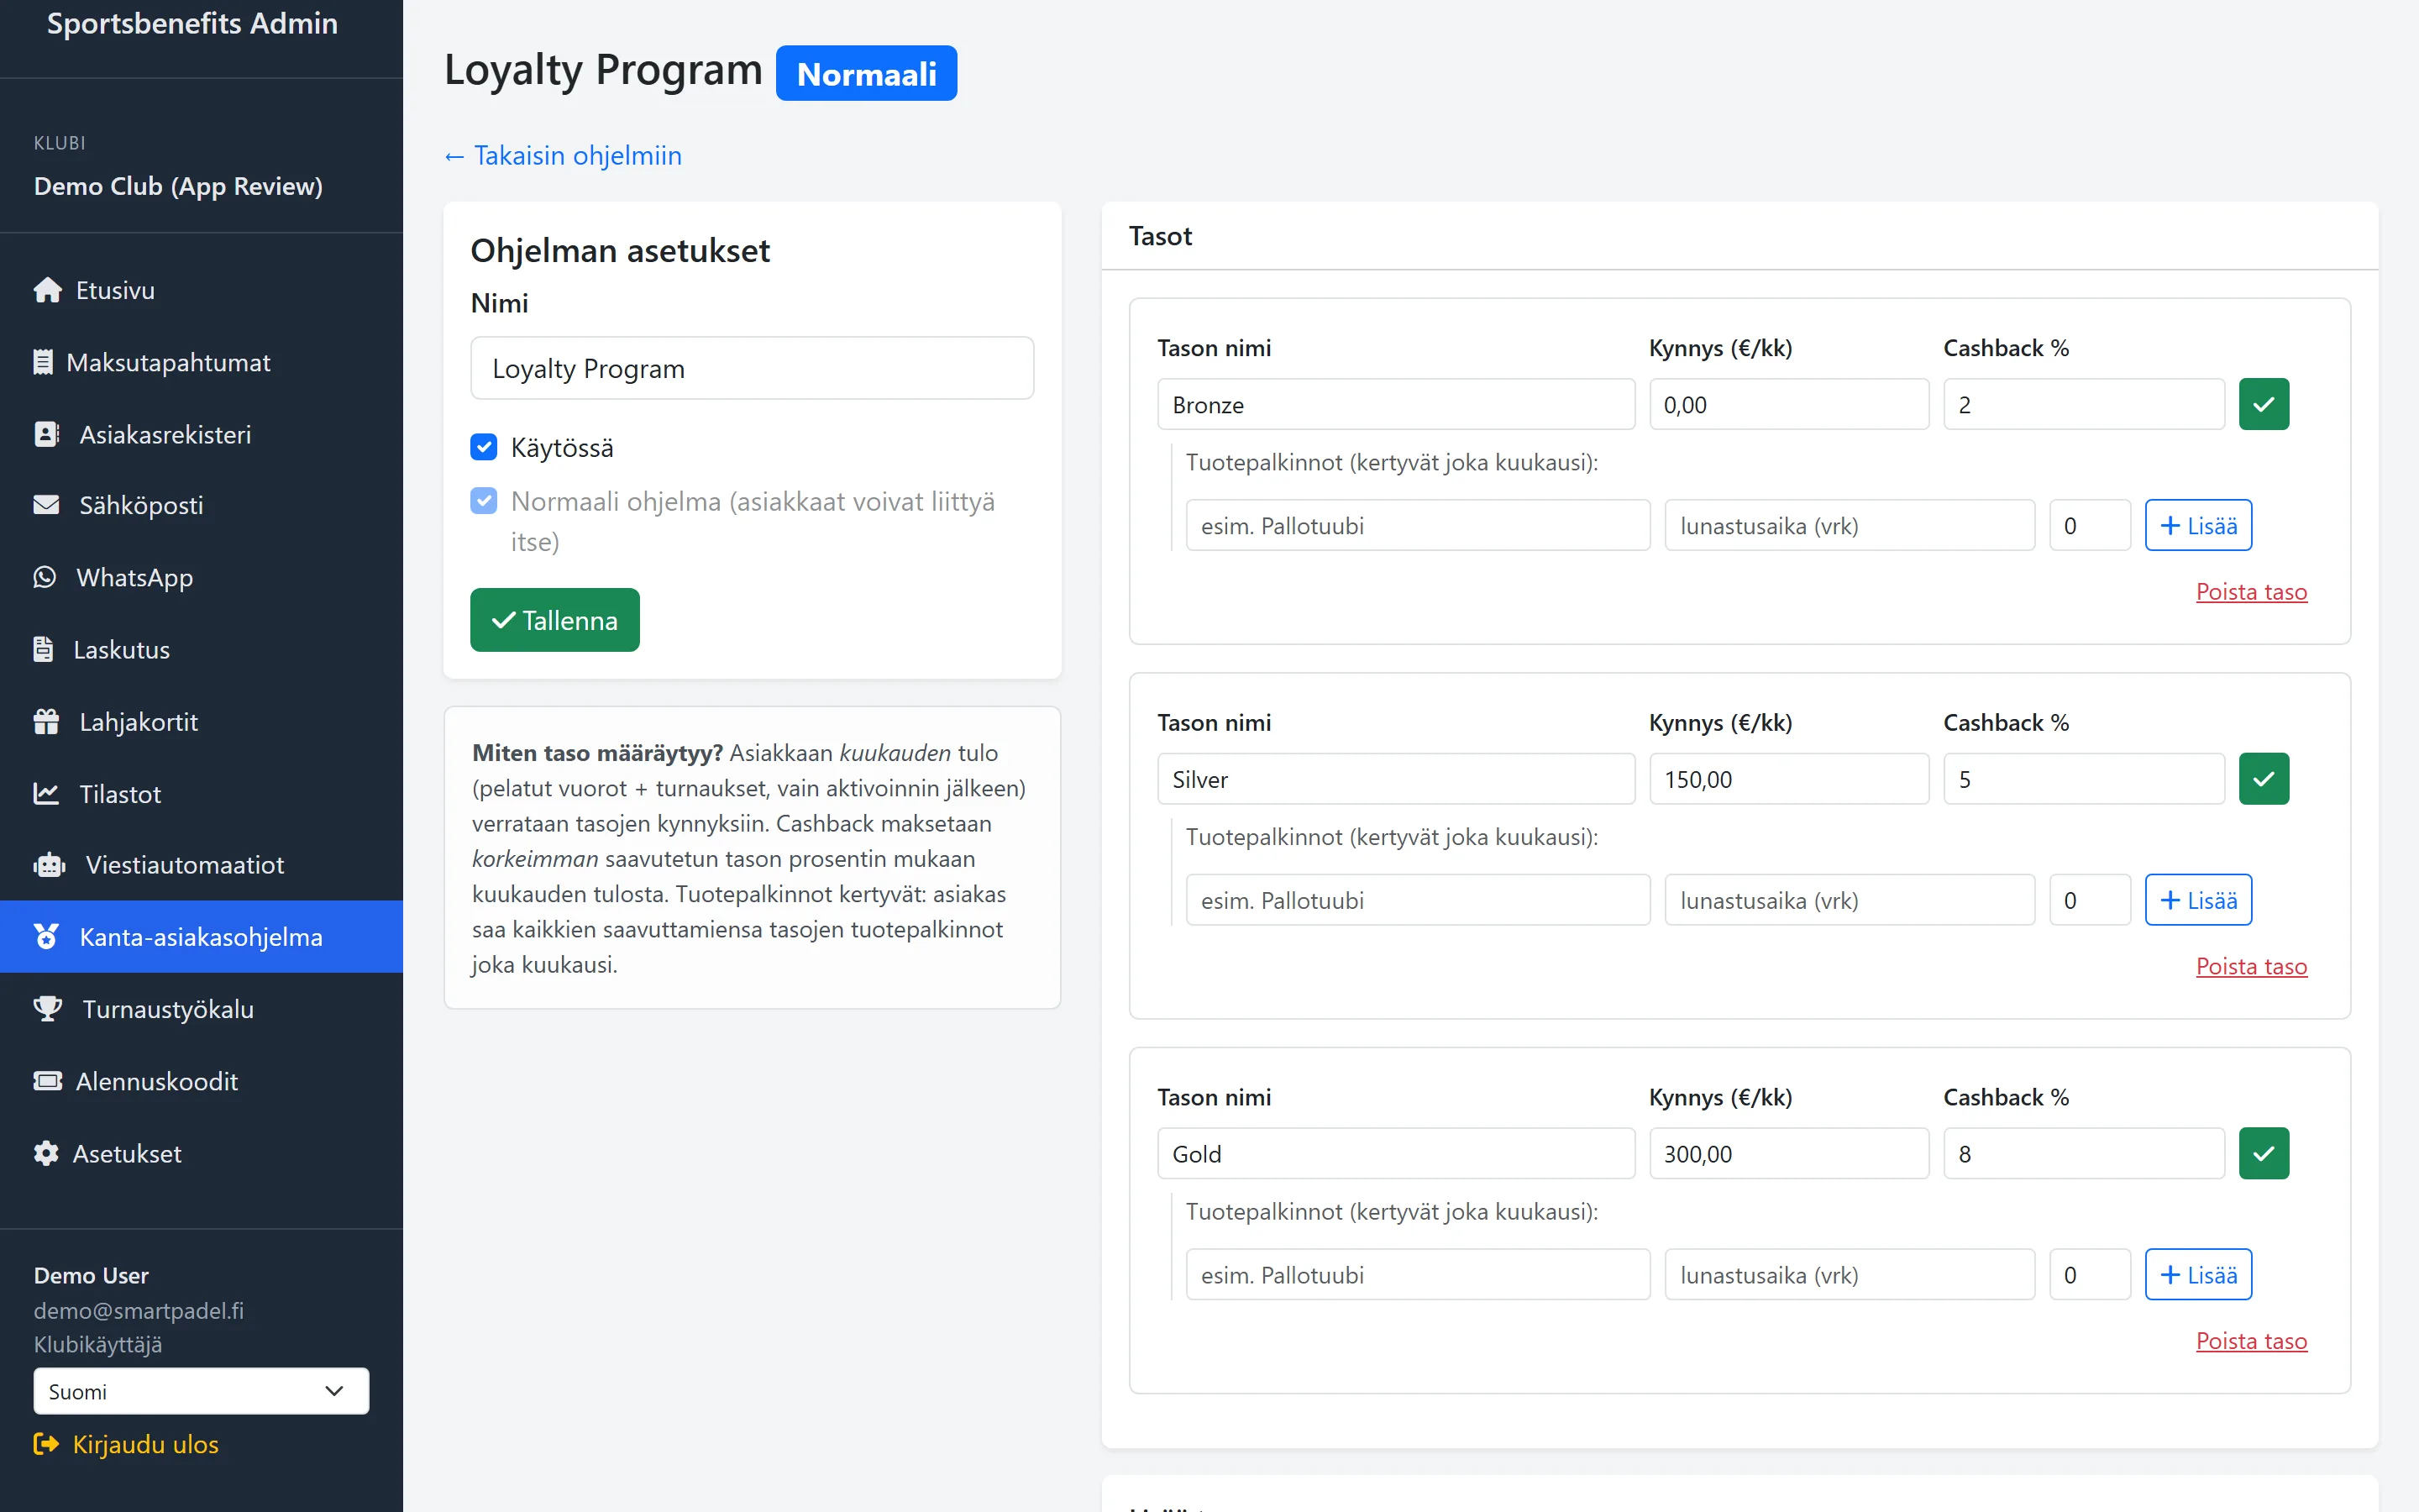Viewport: 2419px width, 1512px height.
Task: Click the program Nimi input field
Action: (752, 368)
